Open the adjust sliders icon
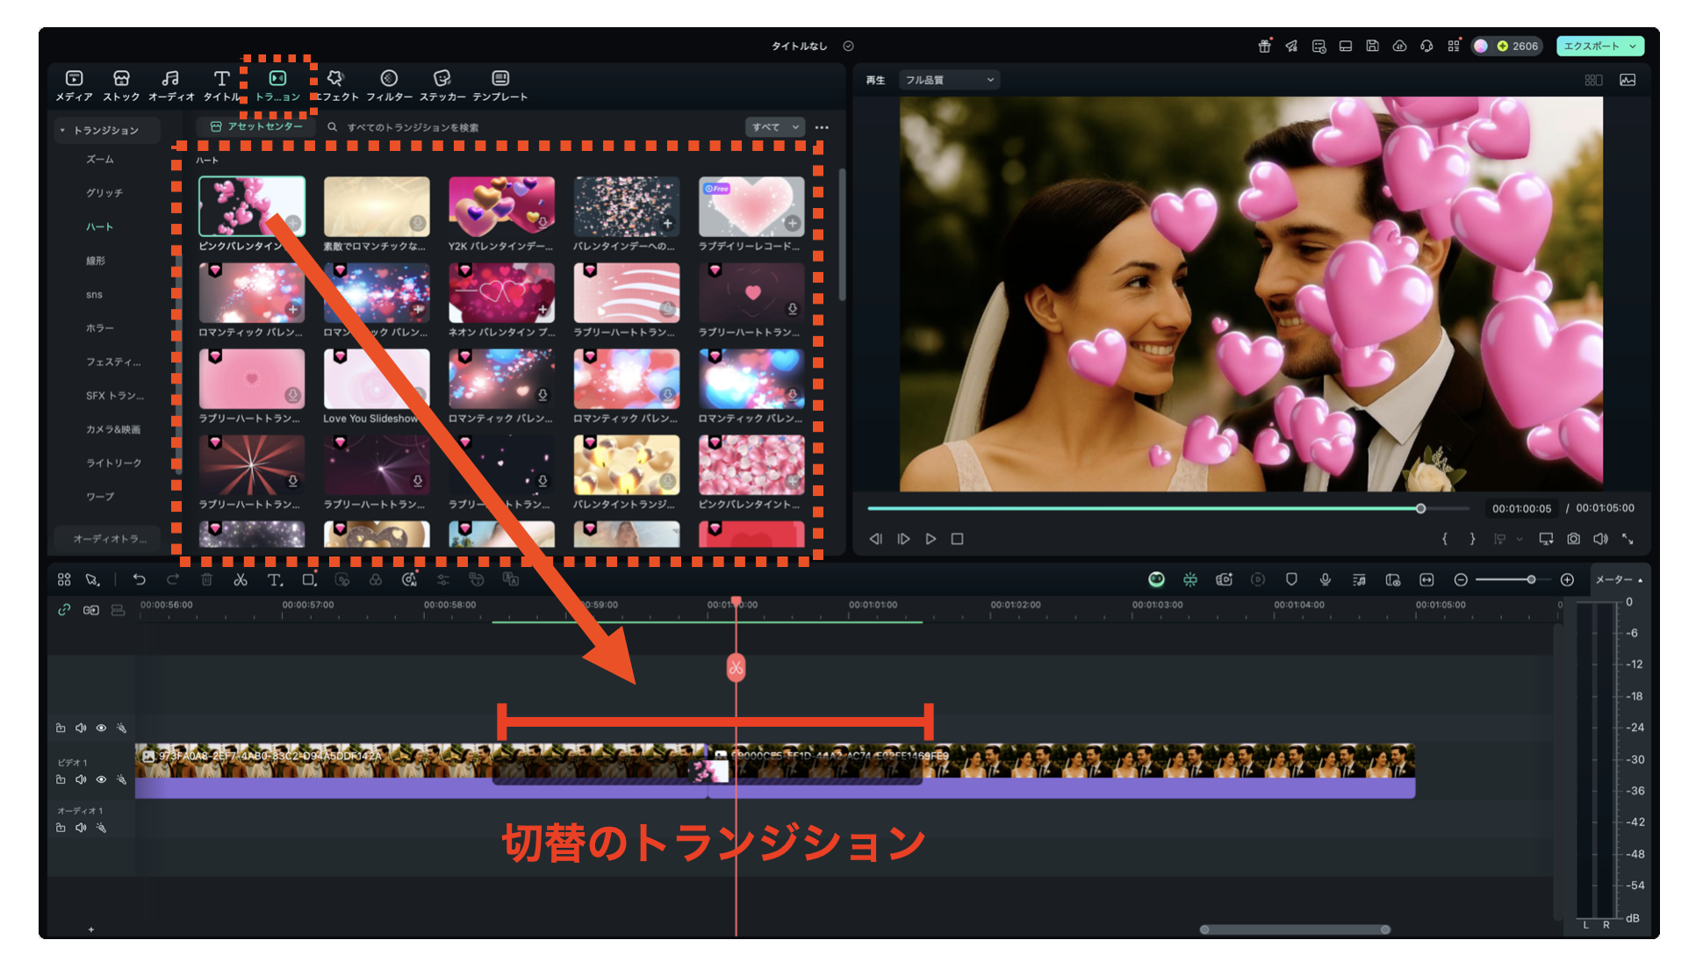The height and width of the screenshot is (976, 1703). (x=443, y=580)
